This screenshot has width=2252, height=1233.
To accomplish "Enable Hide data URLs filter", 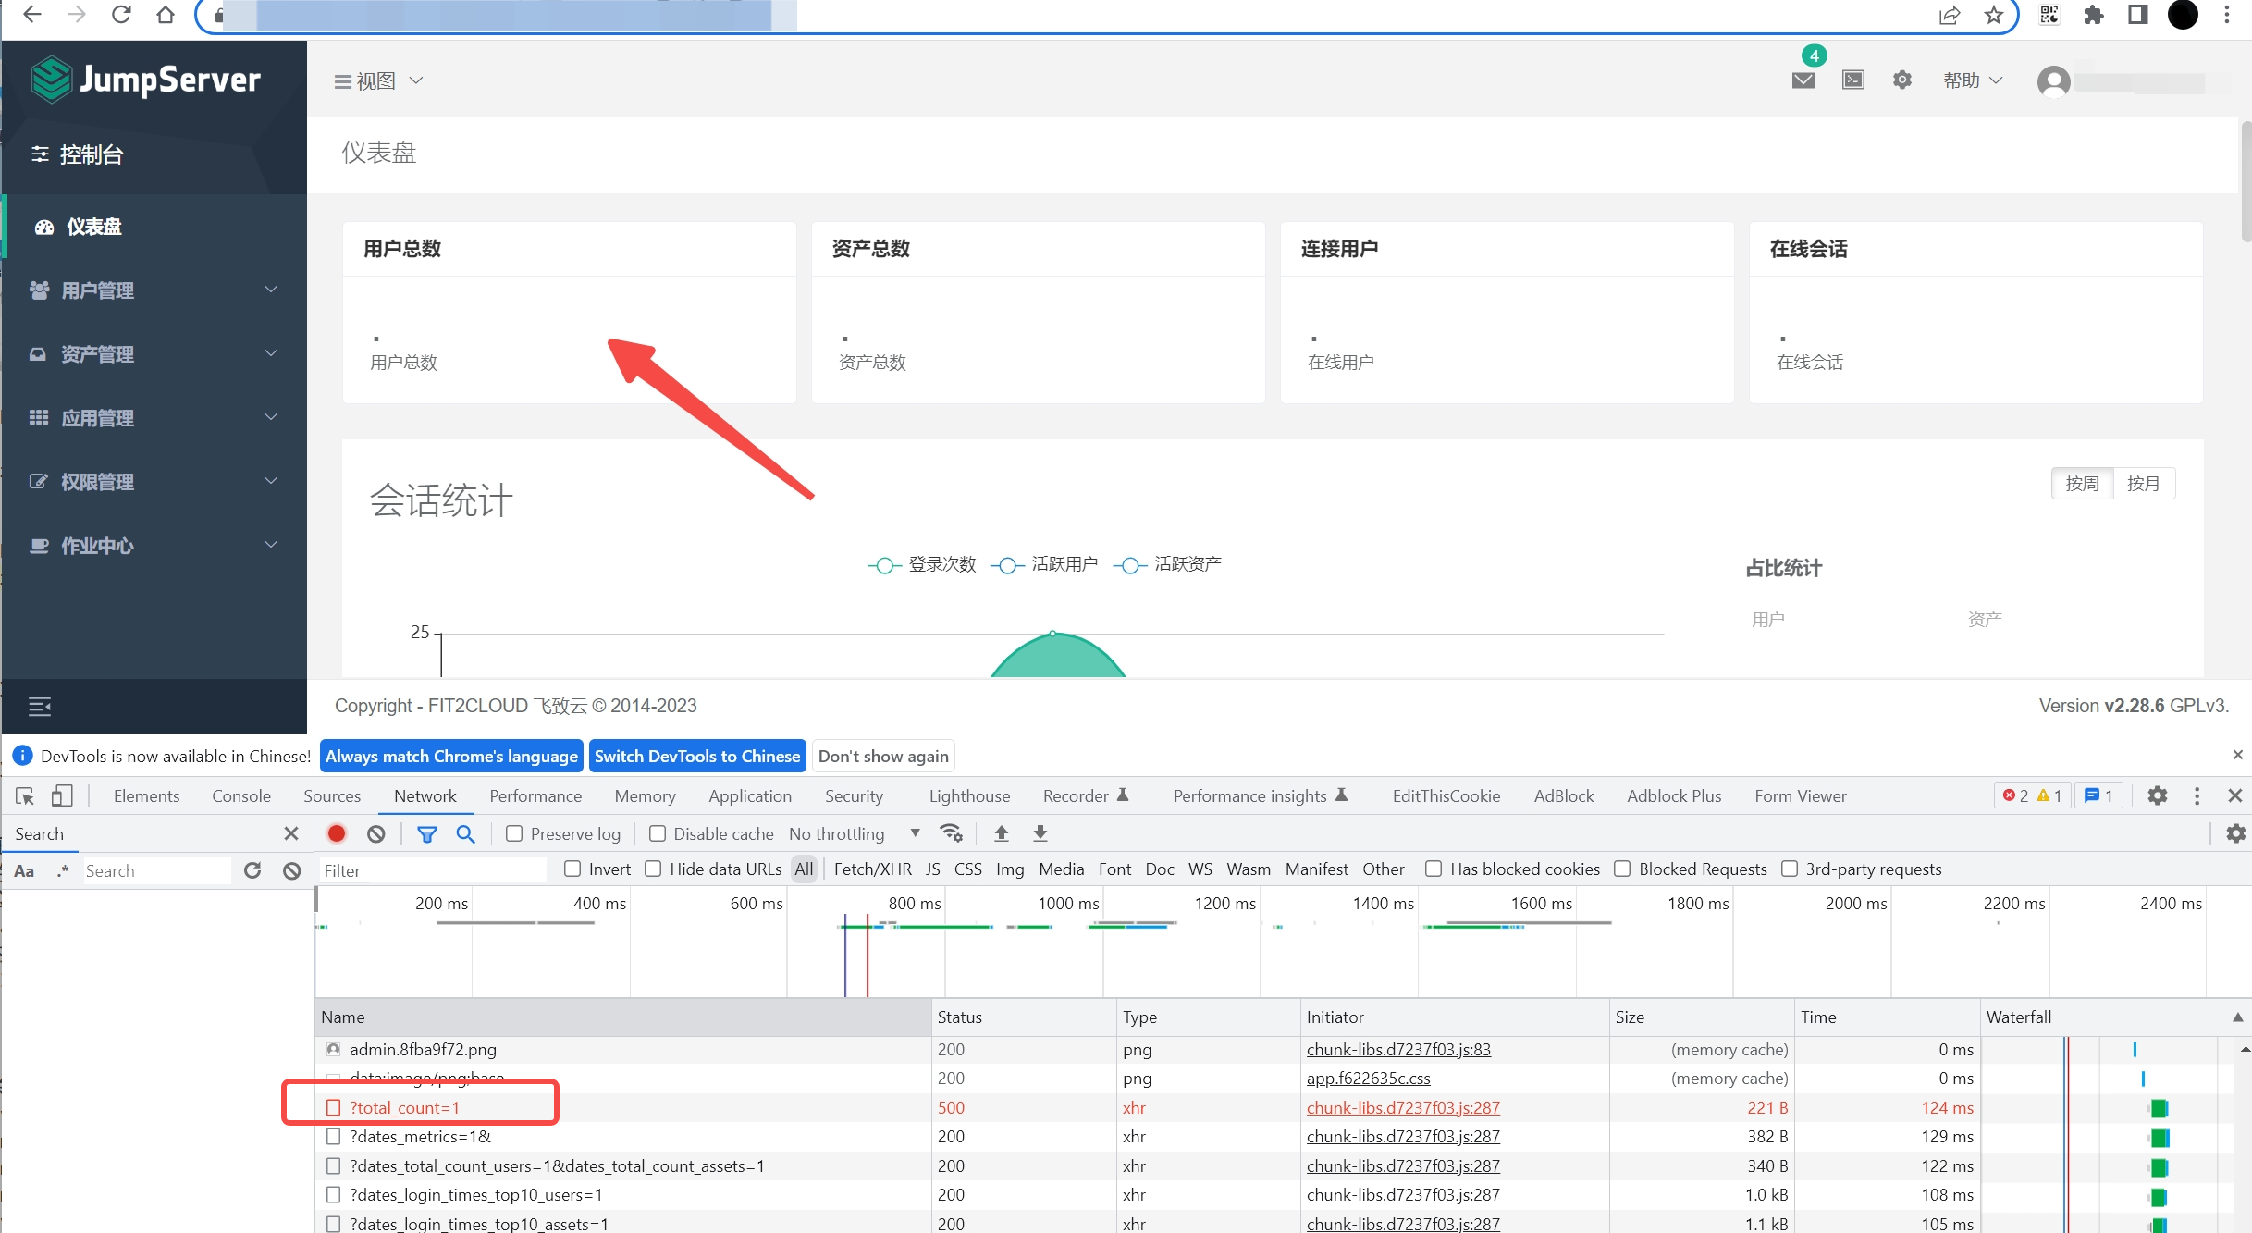I will click(x=653, y=869).
